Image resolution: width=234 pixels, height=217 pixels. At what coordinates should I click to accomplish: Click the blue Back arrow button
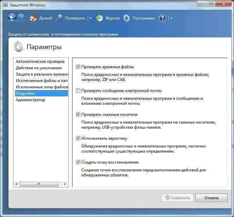[x=12, y=17]
